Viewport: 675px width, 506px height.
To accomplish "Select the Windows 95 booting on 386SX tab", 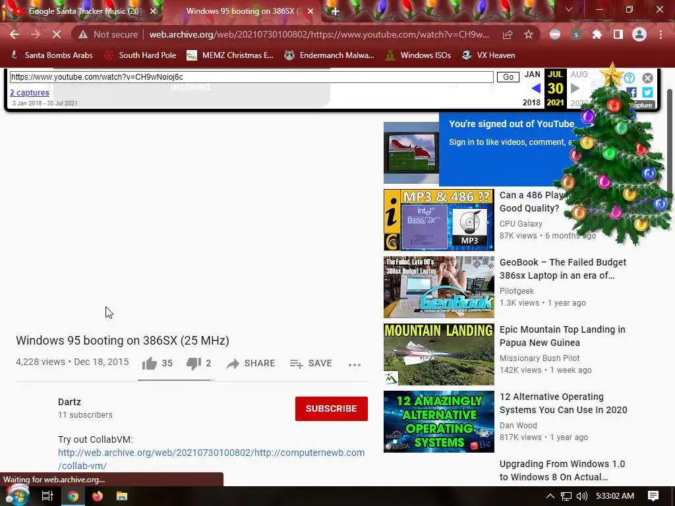I will pyautogui.click(x=241, y=11).
